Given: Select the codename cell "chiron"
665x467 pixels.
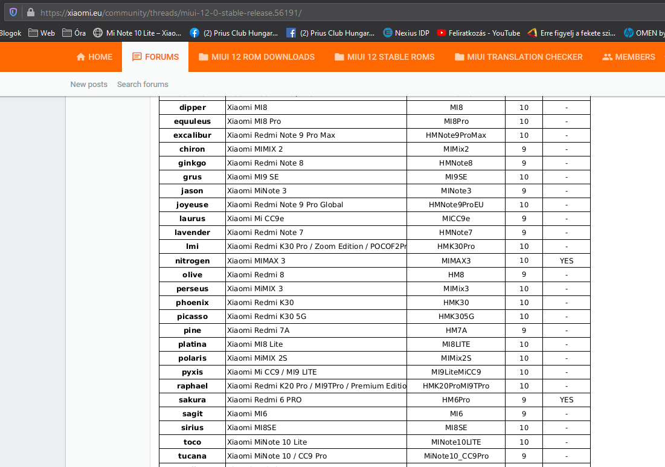Looking at the screenshot, I should (193, 149).
